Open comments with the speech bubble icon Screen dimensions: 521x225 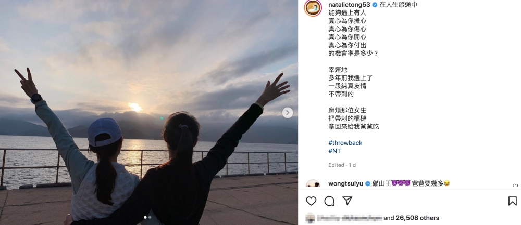pyautogui.click(x=329, y=201)
